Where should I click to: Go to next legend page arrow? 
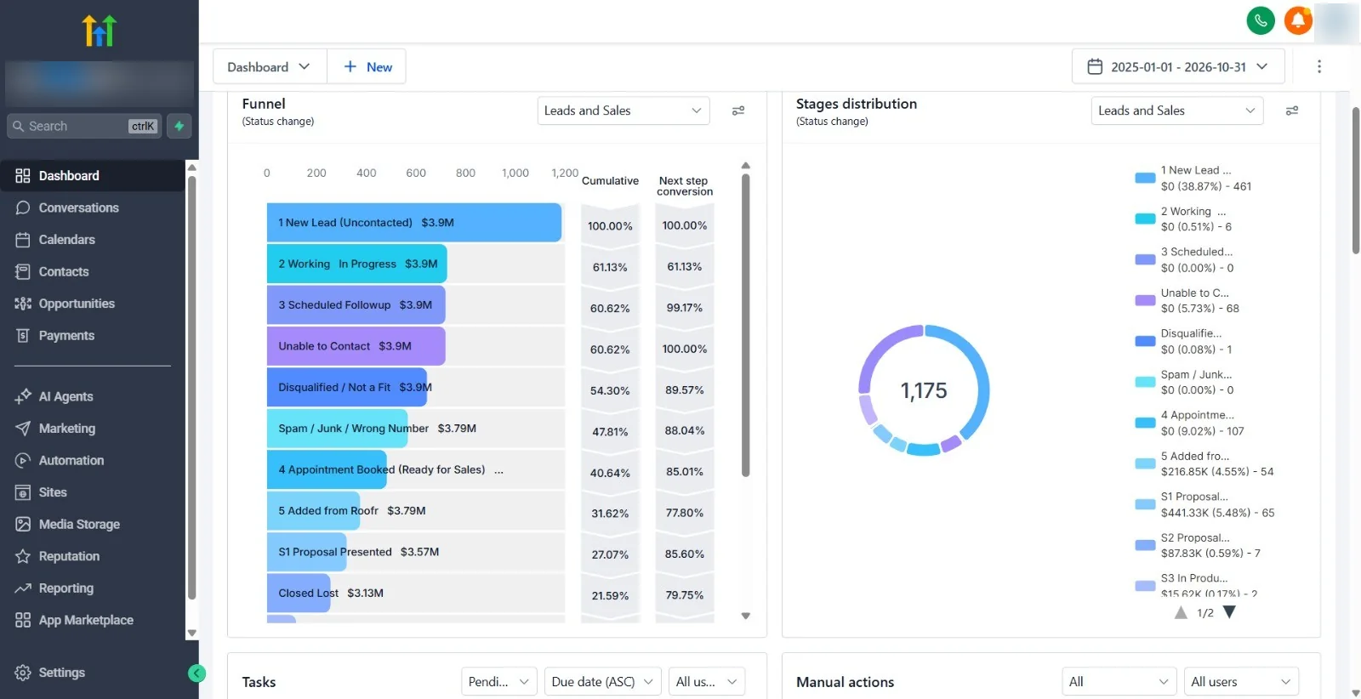coord(1229,612)
